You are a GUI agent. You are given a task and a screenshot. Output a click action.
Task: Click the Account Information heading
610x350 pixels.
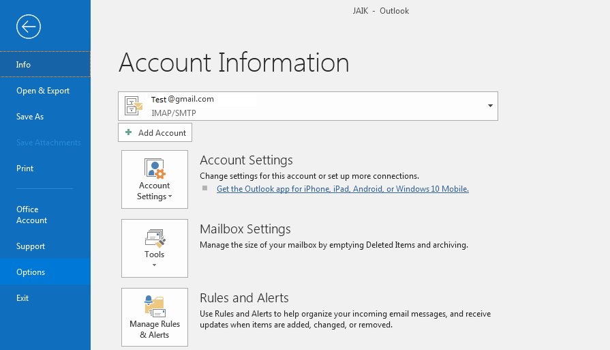point(234,62)
